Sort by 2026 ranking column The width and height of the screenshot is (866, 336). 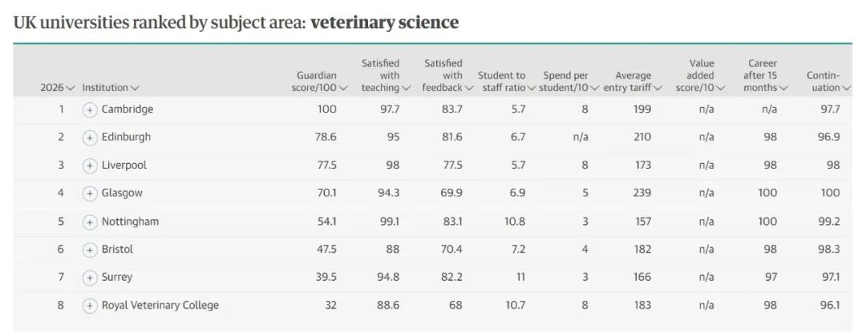pyautogui.click(x=57, y=88)
